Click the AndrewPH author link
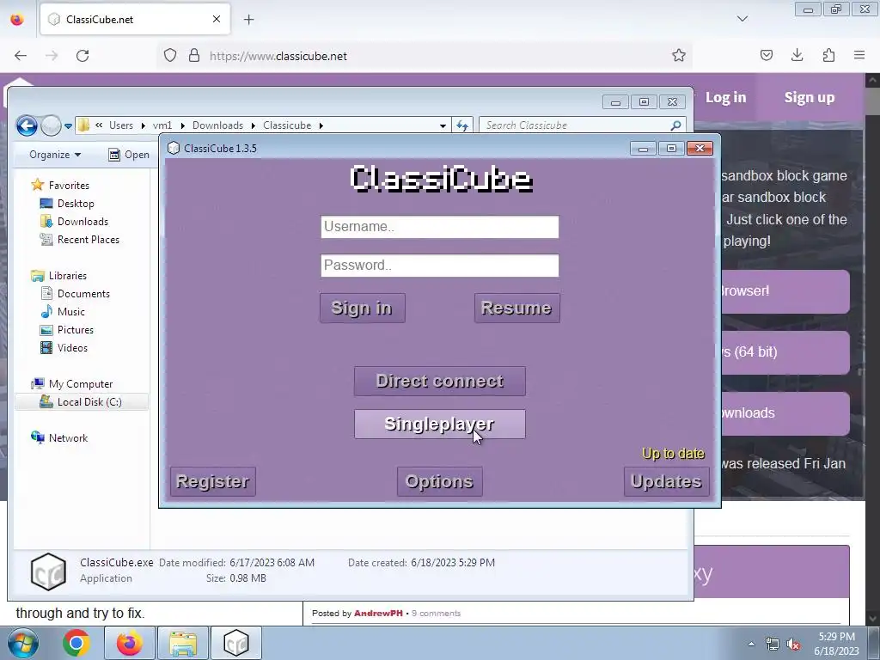The height and width of the screenshot is (660, 880). click(x=378, y=614)
